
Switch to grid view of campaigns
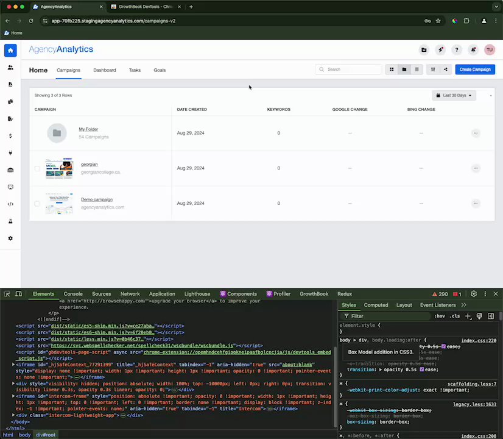pos(392,70)
